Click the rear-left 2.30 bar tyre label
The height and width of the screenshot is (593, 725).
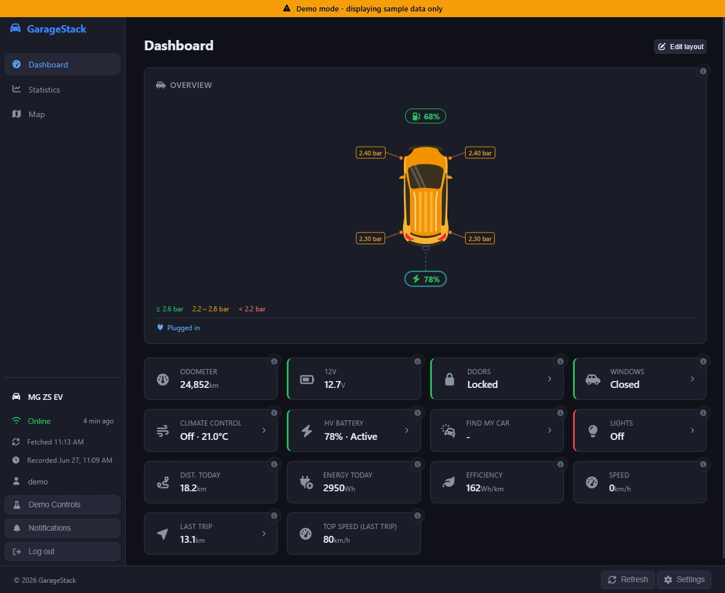click(370, 239)
